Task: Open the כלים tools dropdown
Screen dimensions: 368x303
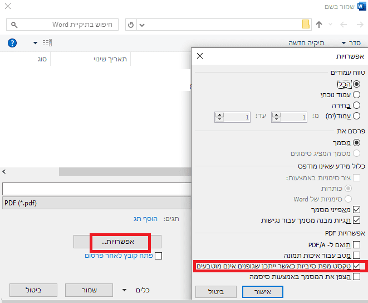Action: click(136, 290)
